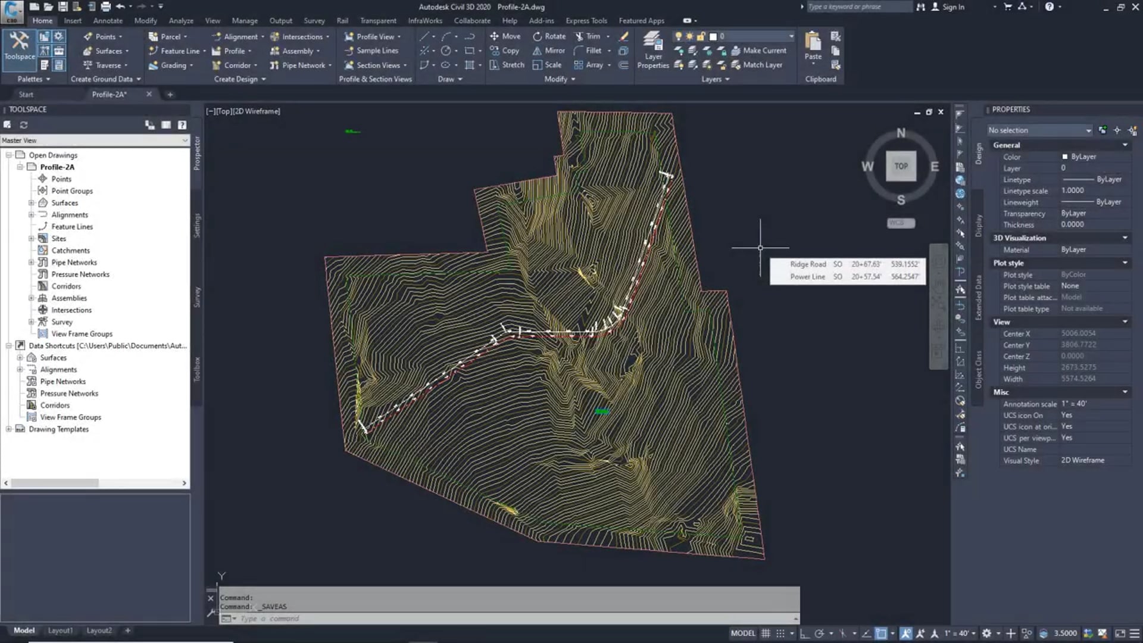Toggle ortho mode in the status bar
The width and height of the screenshot is (1143, 643).
(x=804, y=633)
